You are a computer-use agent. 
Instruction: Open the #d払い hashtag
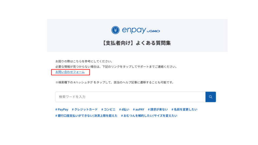click(124, 110)
